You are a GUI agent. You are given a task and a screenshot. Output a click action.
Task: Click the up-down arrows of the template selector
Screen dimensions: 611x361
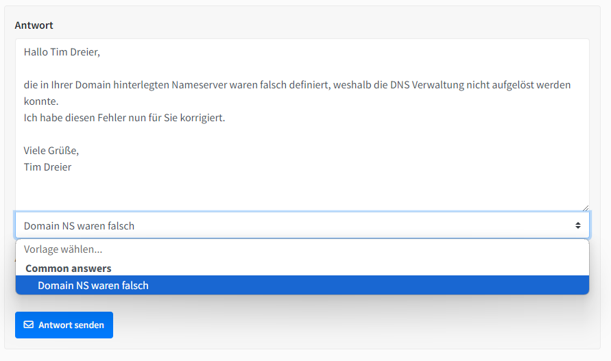tap(578, 225)
